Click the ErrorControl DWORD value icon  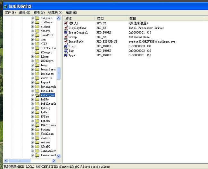[66, 33]
